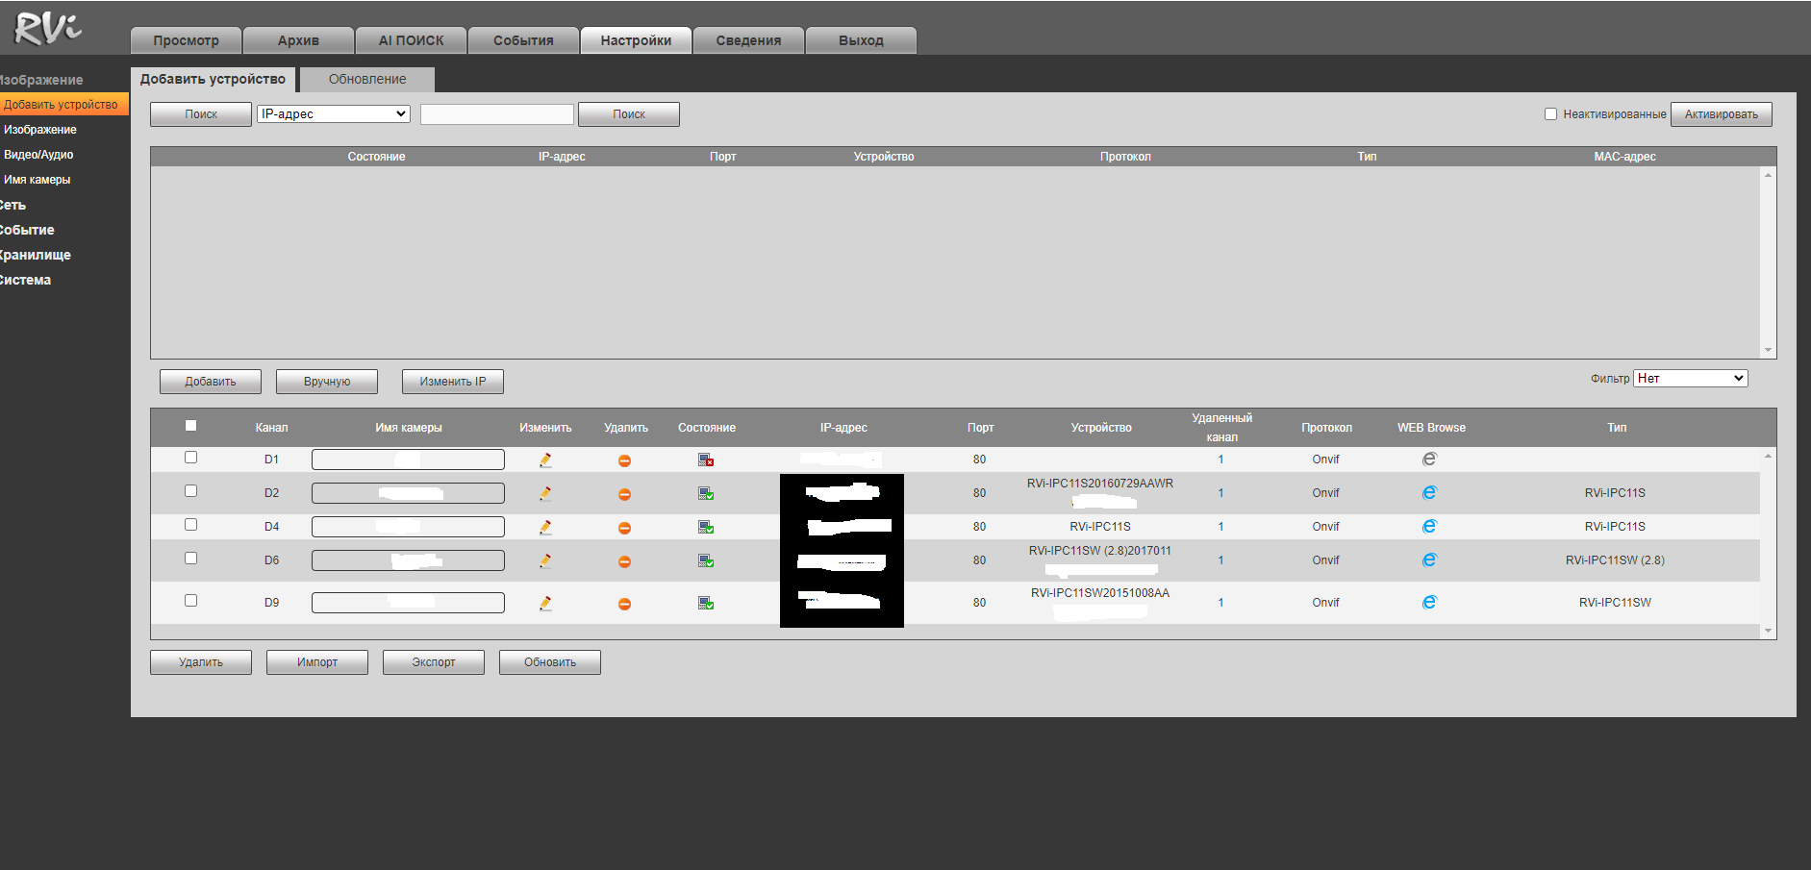Delete channel D1 with its orange remove icon
This screenshot has height=870, width=1811.
coord(624,461)
